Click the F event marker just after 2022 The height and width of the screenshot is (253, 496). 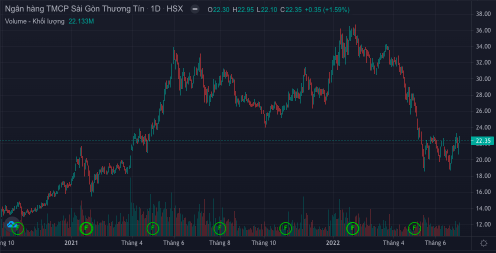tap(352, 228)
